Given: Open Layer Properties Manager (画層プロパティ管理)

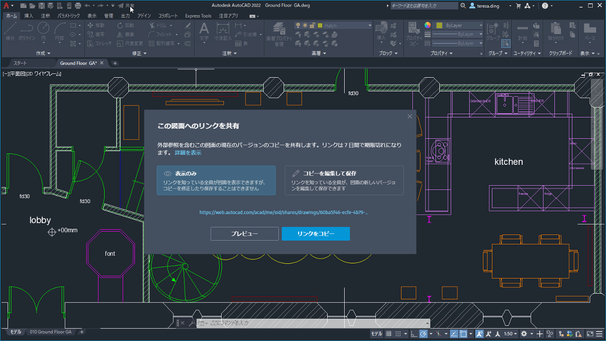Looking at the screenshot, I should [279, 34].
